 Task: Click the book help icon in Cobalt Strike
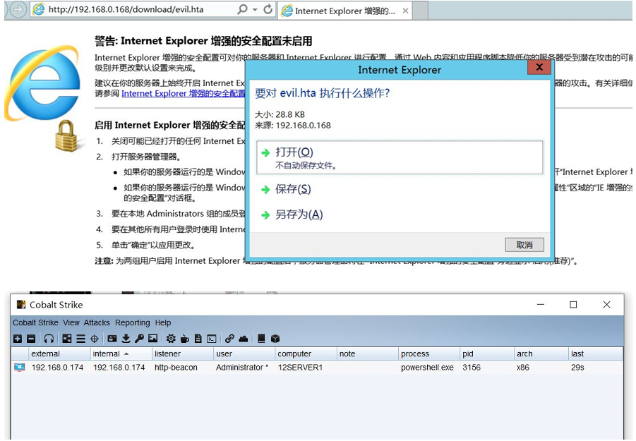tap(261, 339)
